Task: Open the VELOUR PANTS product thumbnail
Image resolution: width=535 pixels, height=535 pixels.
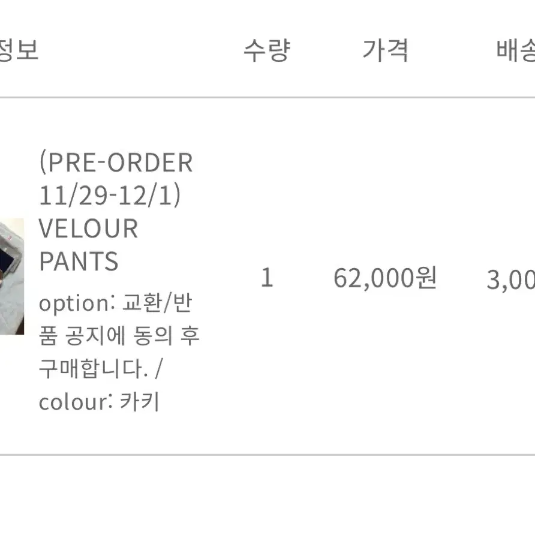Action: pyautogui.click(x=12, y=276)
